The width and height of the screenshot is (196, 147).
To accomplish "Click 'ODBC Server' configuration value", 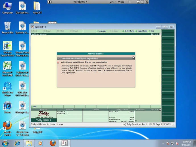I will (128, 121).
